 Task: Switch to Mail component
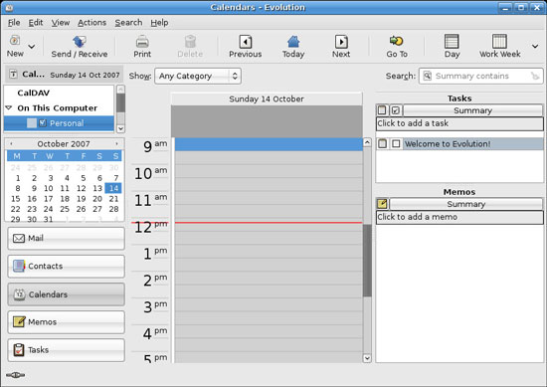point(66,239)
